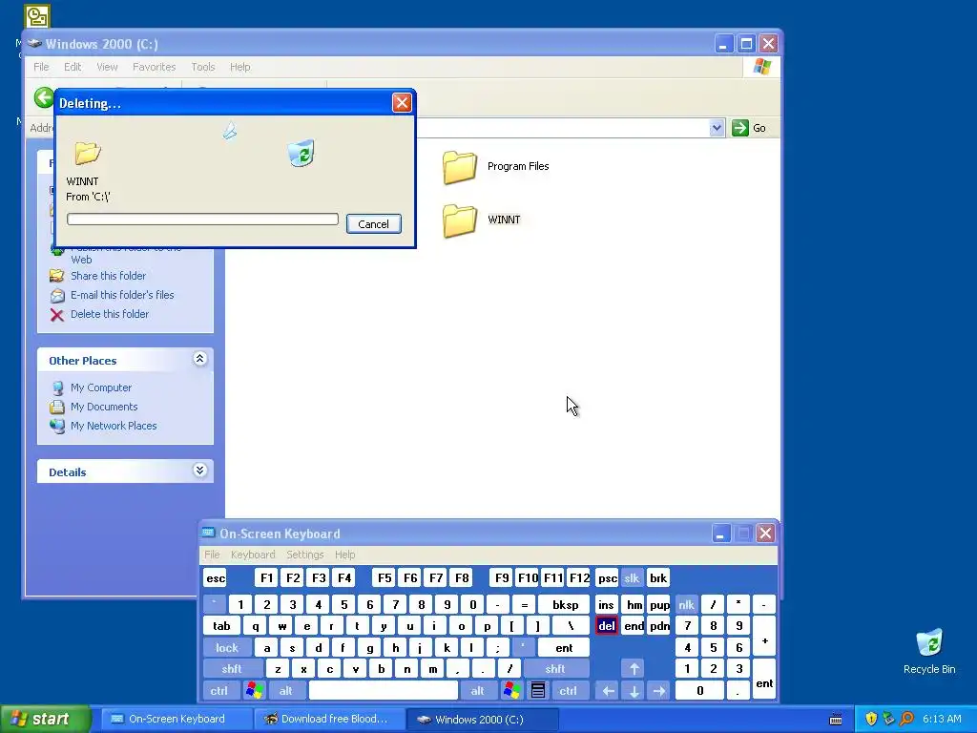Open the Help menu in Explorer

(x=239, y=67)
